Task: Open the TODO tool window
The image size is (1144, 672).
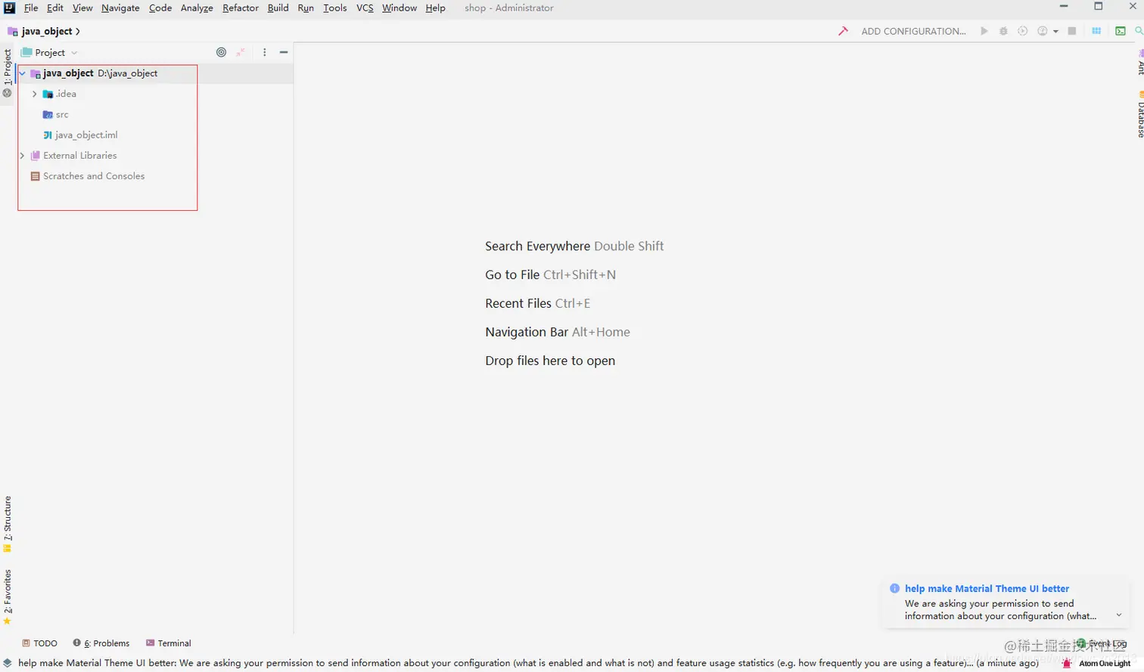Action: pos(39,643)
